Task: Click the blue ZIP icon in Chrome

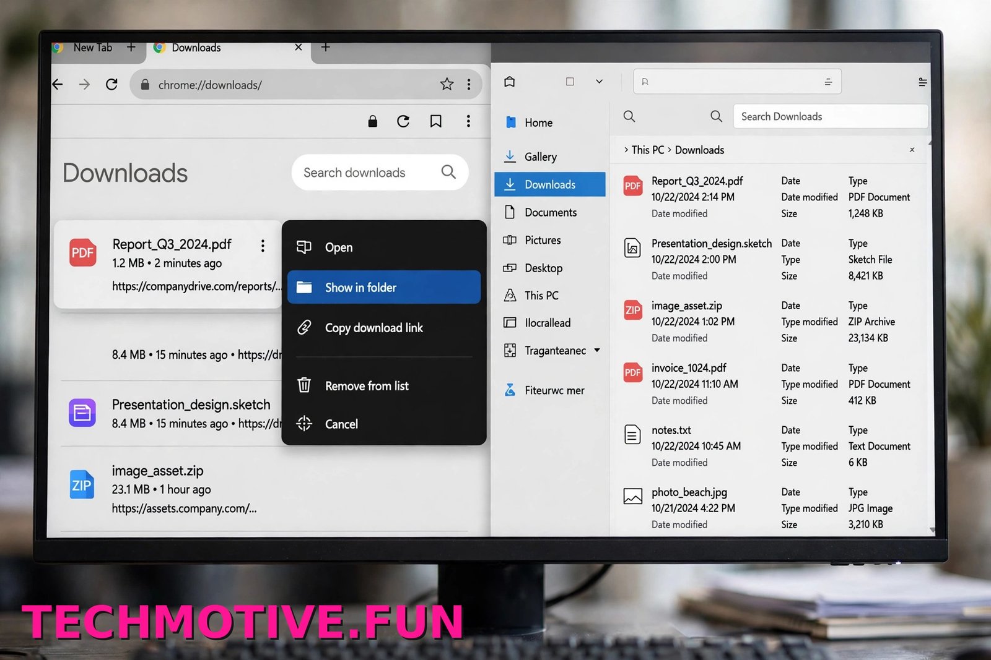Action: tap(81, 485)
